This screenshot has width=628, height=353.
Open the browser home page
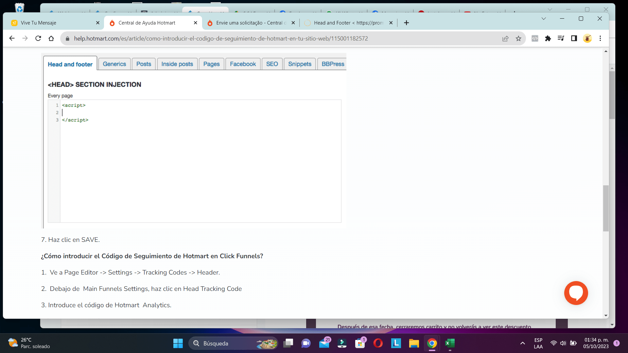coord(51,38)
